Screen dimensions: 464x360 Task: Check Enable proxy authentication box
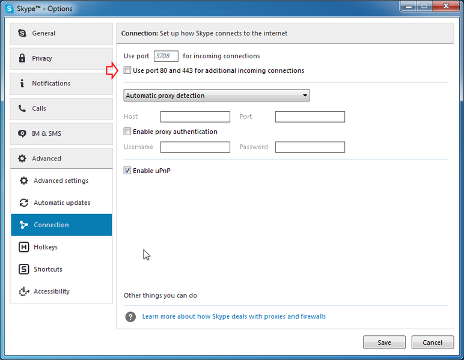(x=127, y=132)
